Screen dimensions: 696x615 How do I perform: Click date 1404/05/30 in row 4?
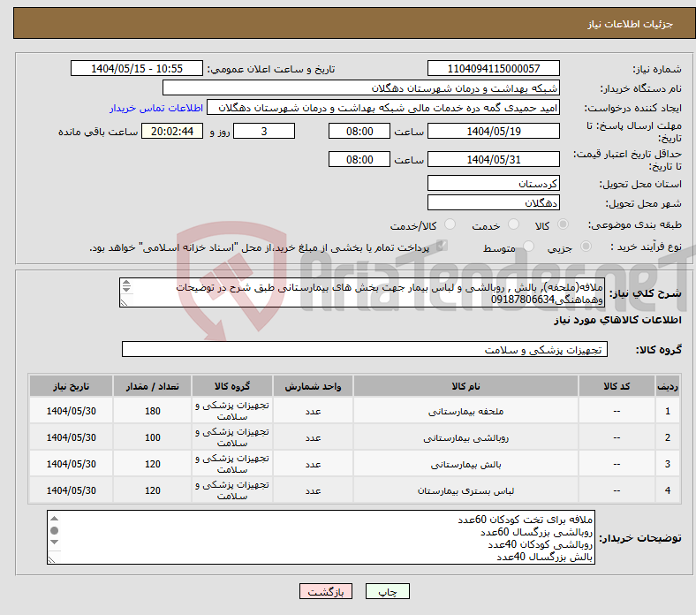coord(71,490)
